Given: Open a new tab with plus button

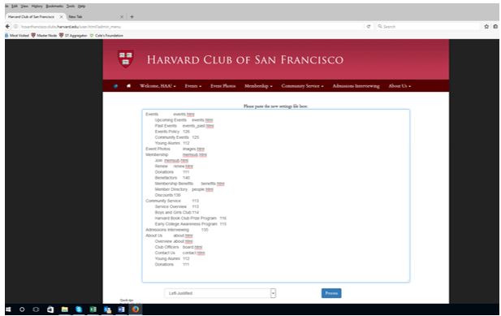Looking at the screenshot, I should (132, 16).
